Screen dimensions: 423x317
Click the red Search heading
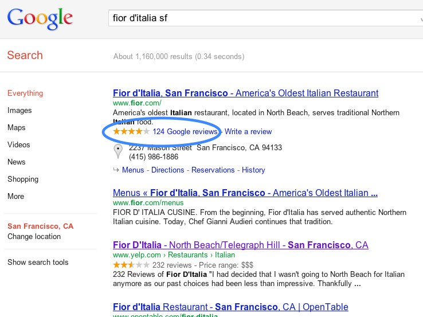click(x=25, y=55)
